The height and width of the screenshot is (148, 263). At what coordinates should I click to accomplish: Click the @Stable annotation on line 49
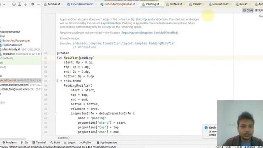(63, 53)
